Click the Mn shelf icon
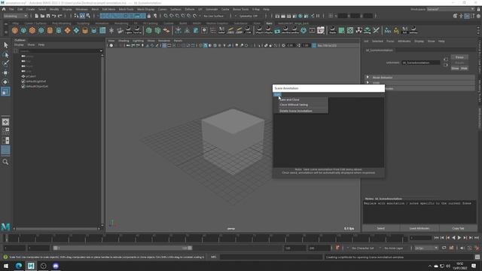 pos(388,30)
